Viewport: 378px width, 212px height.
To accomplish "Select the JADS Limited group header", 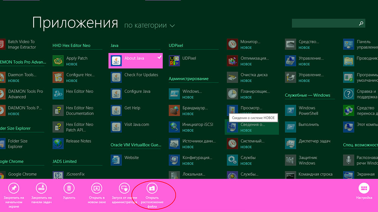I will point(64,161).
